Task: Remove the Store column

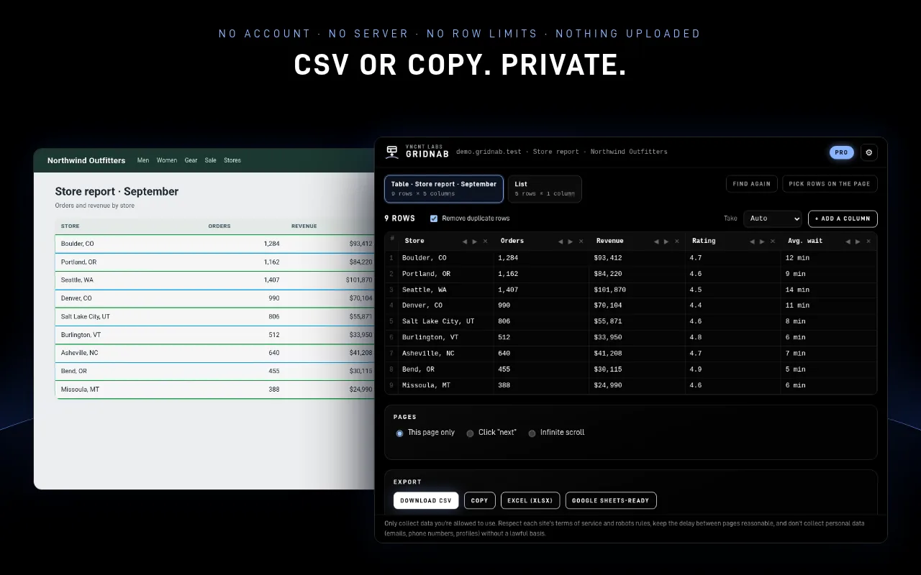Action: [485, 241]
